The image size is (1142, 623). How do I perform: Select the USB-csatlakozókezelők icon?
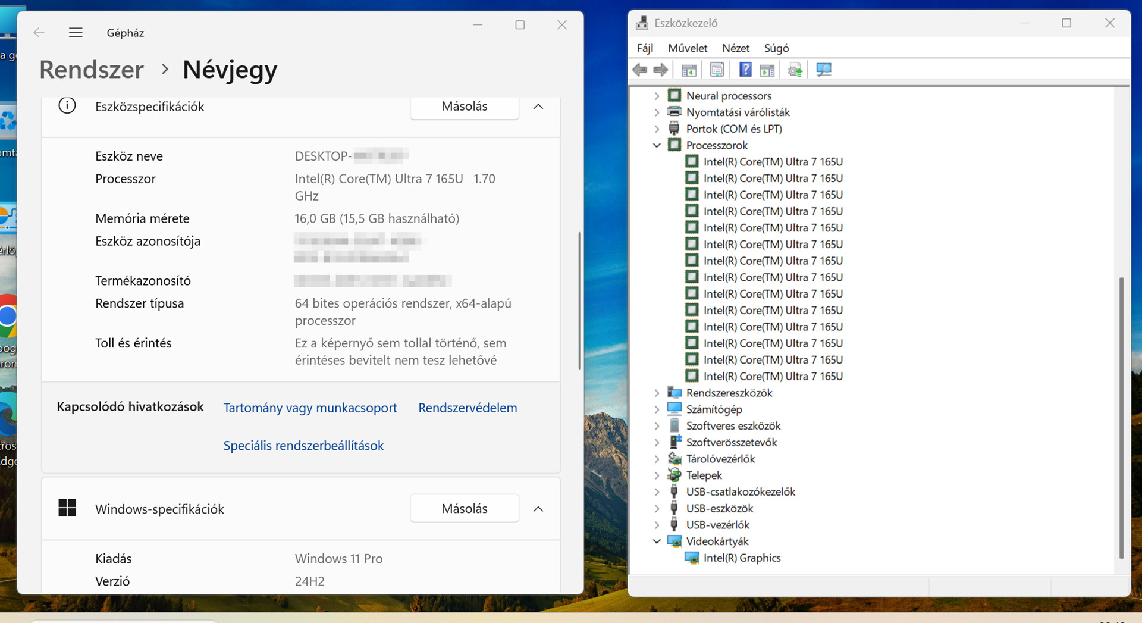[674, 491]
